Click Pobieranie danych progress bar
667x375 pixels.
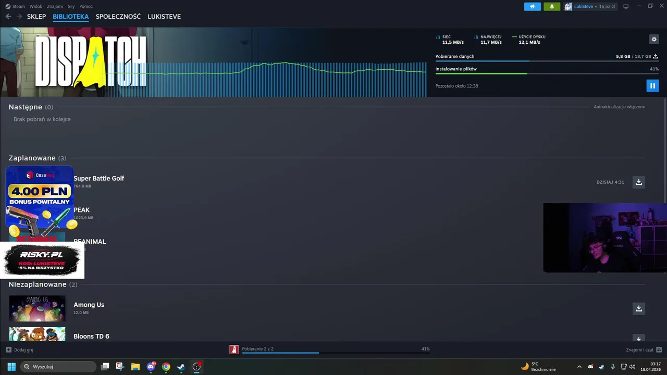pos(547,61)
